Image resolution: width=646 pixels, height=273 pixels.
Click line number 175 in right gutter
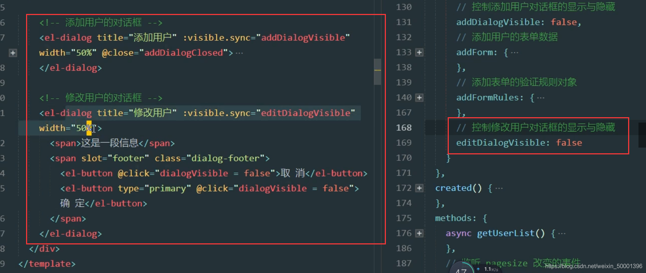404,218
